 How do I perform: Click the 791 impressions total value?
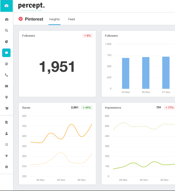[x=159, y=108]
